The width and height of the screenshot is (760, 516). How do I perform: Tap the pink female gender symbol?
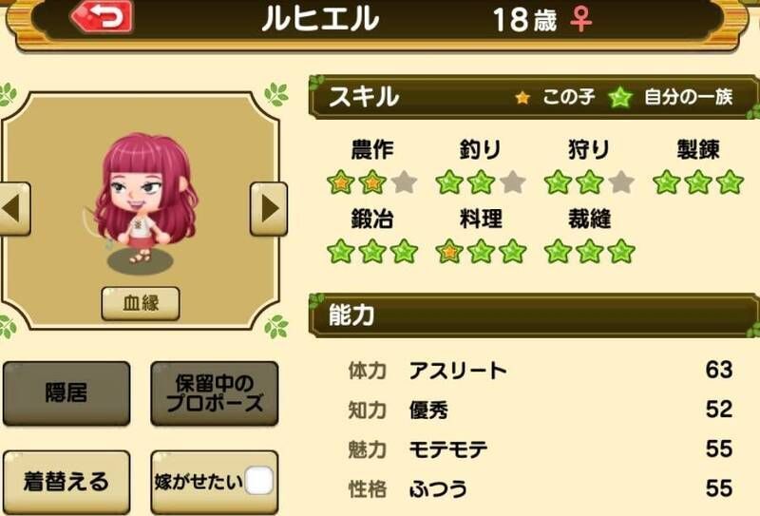(581, 19)
